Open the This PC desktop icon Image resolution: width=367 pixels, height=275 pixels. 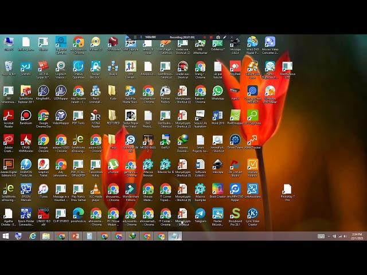[x=9, y=44]
